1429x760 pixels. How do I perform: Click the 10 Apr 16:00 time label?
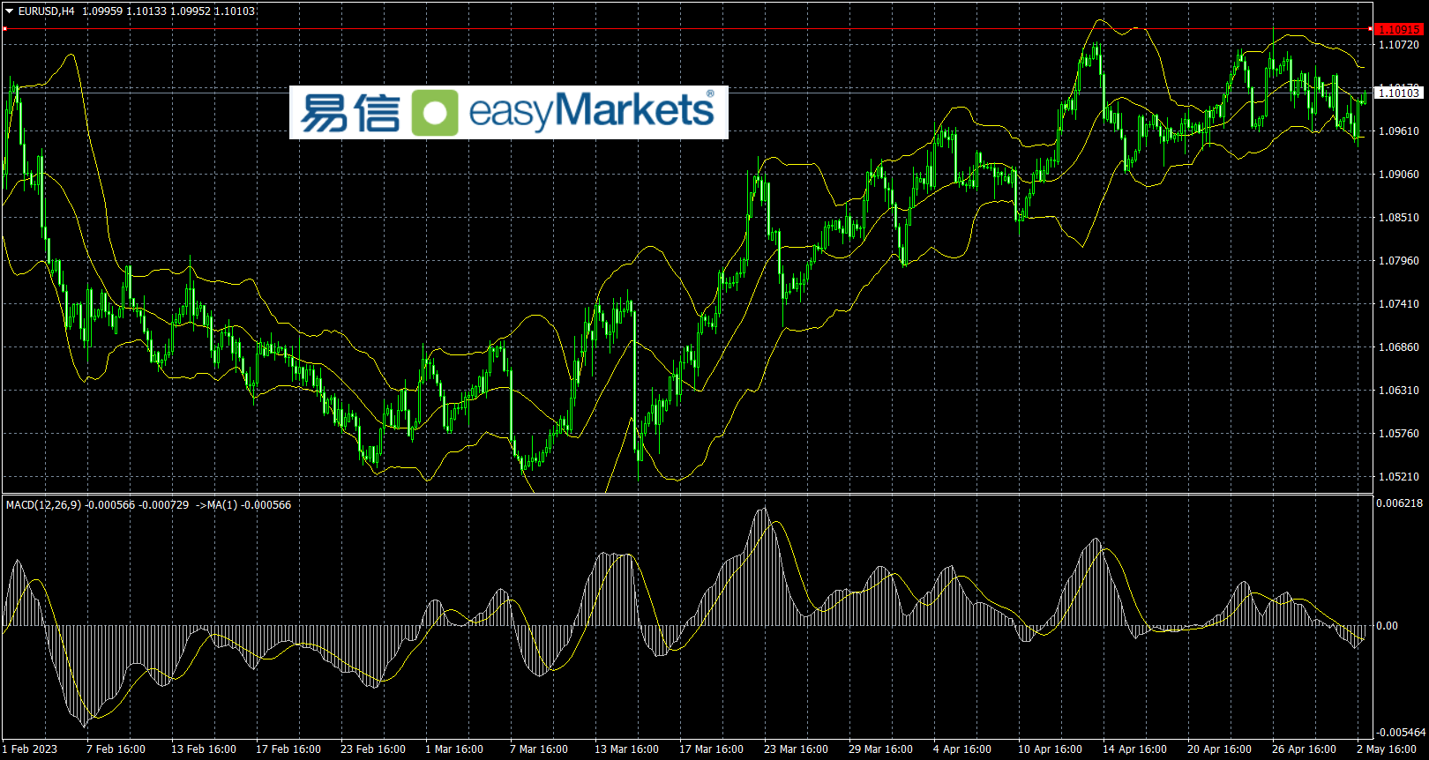1050,749
